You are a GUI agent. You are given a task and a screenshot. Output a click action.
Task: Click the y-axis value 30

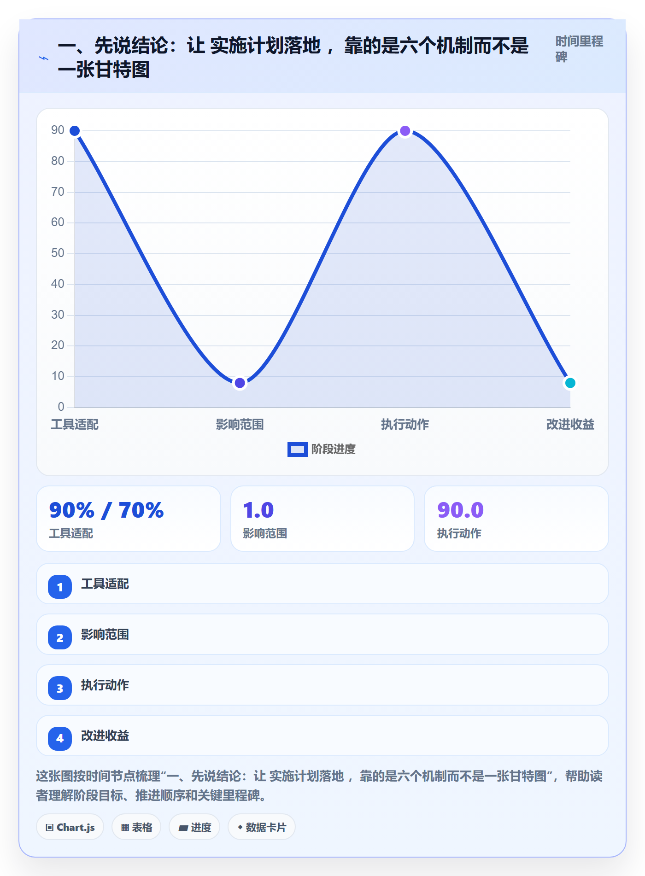(x=58, y=315)
